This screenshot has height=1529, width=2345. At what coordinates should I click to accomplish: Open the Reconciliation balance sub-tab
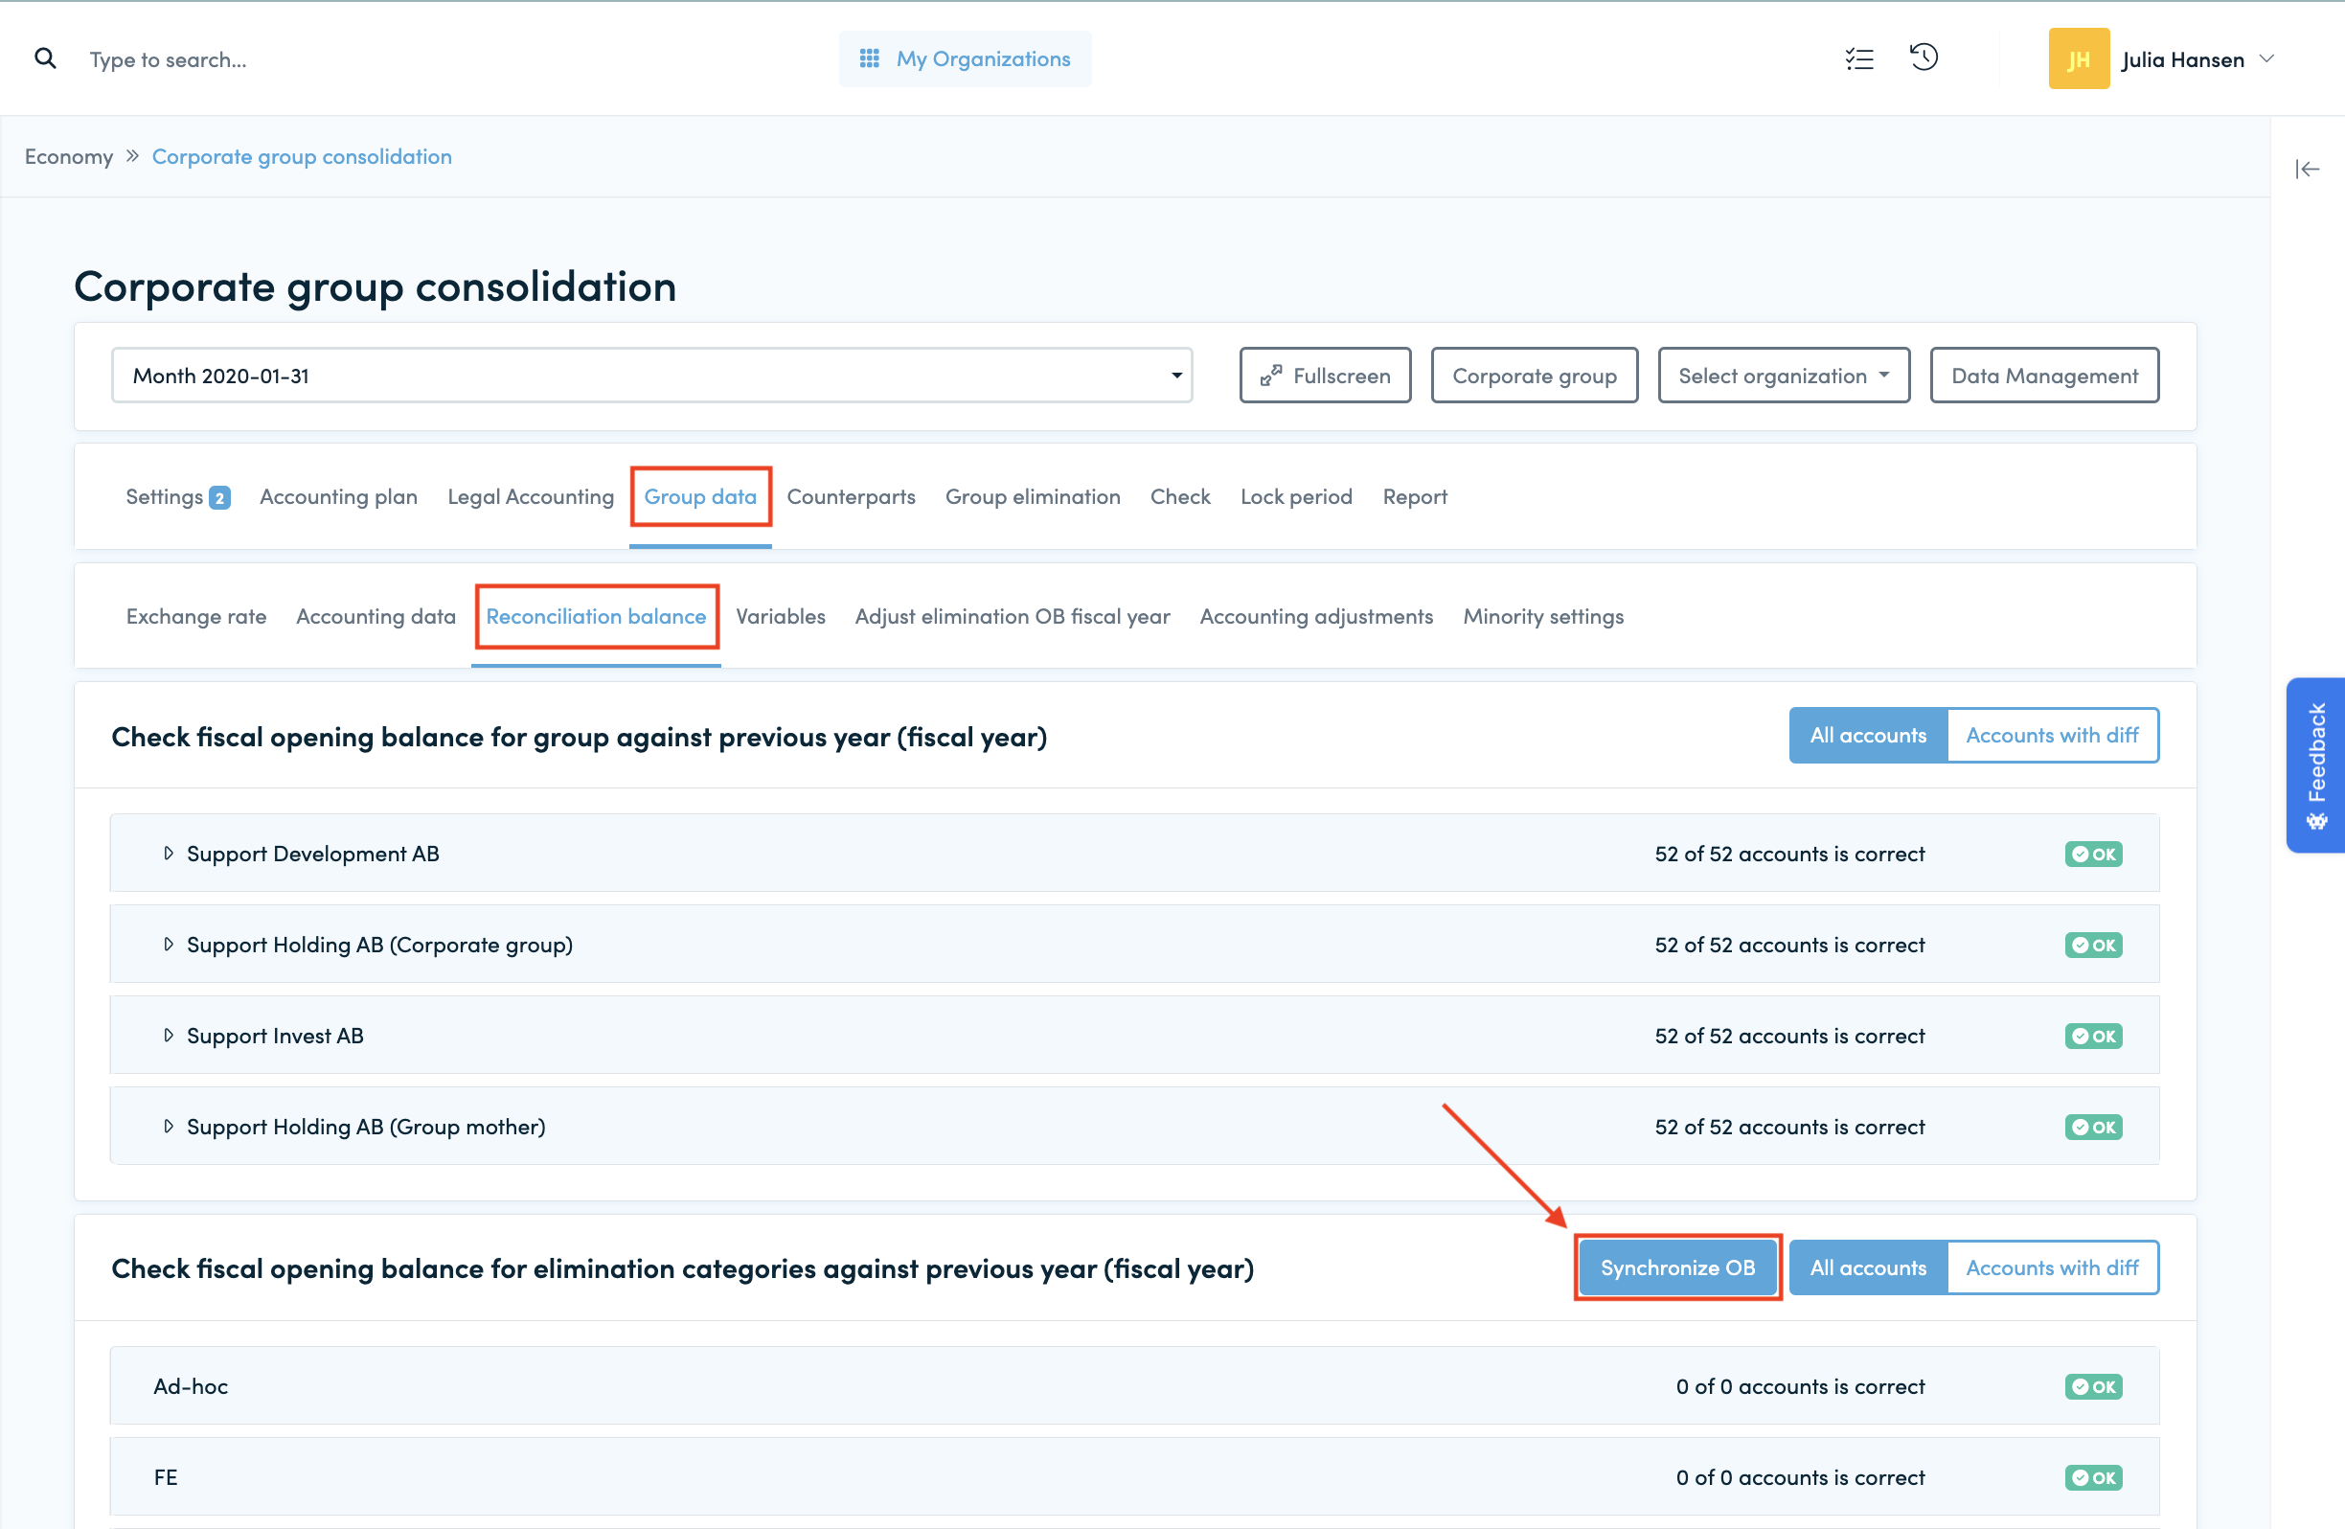596,617
